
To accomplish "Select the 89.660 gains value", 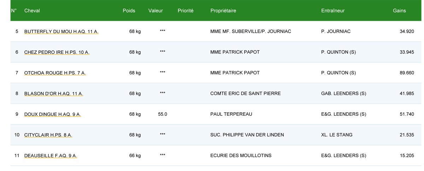I will [407, 73].
